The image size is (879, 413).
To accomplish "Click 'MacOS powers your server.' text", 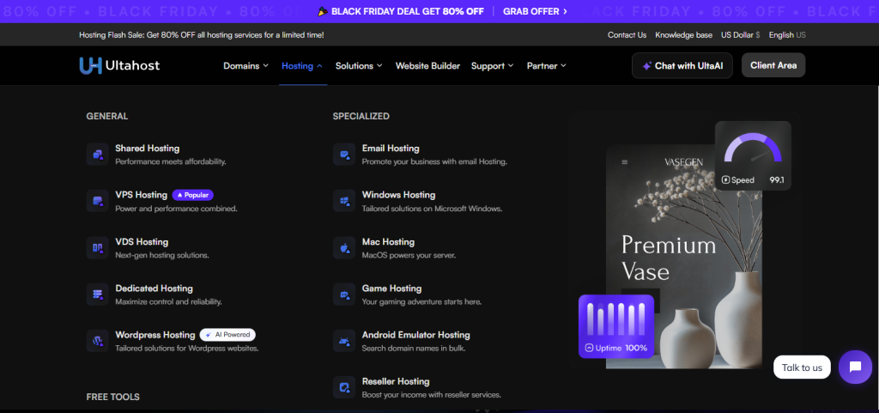I will point(409,255).
